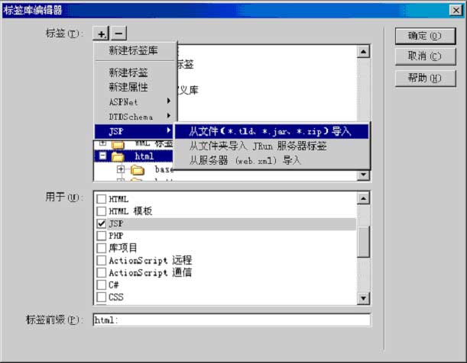Open the ASPNet submenu
This screenshot has width=467, height=363.
(x=135, y=102)
